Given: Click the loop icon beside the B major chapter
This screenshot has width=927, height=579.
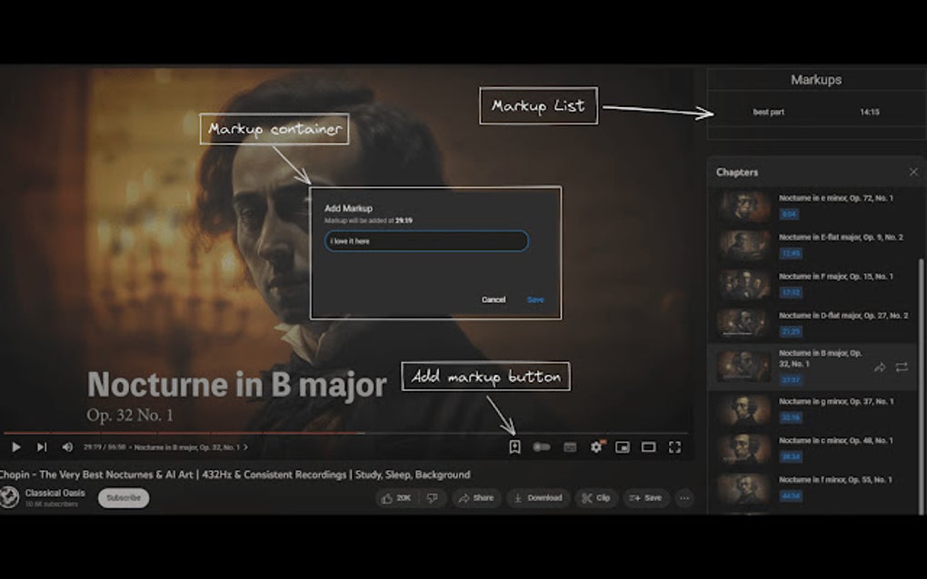Looking at the screenshot, I should 902,367.
